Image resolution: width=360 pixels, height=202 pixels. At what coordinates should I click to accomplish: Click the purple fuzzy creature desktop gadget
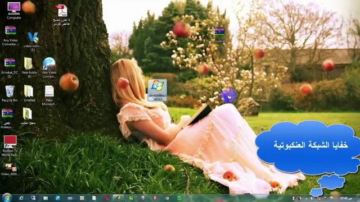point(228,95)
